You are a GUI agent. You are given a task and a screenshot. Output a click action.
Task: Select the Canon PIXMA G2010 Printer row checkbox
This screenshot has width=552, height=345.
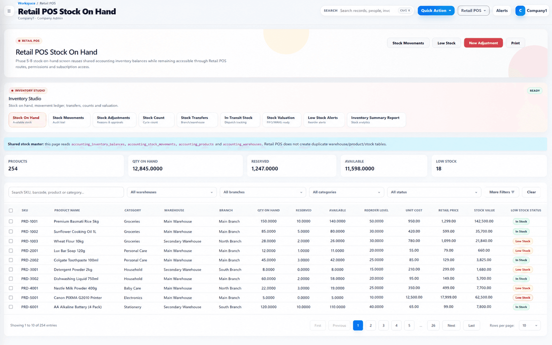coord(11,298)
